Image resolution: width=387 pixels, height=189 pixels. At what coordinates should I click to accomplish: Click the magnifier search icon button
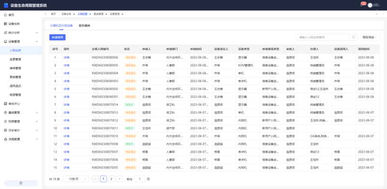(x=354, y=37)
